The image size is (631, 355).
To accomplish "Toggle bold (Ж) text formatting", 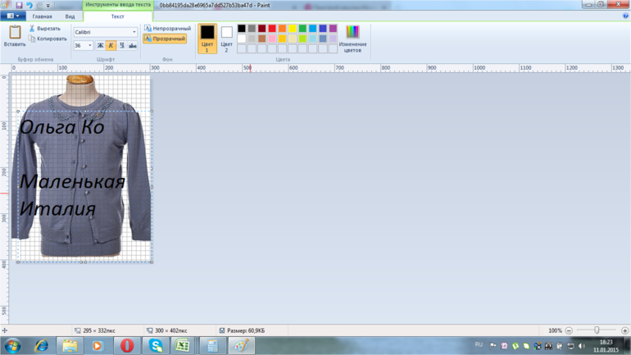I will (100, 46).
